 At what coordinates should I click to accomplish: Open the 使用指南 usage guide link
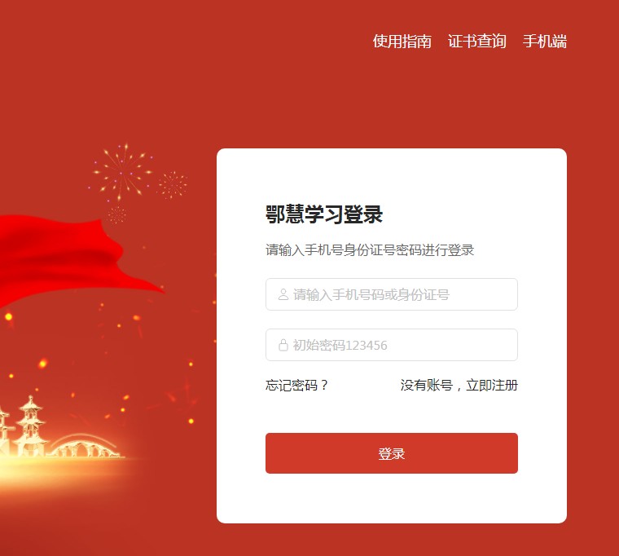click(x=402, y=42)
